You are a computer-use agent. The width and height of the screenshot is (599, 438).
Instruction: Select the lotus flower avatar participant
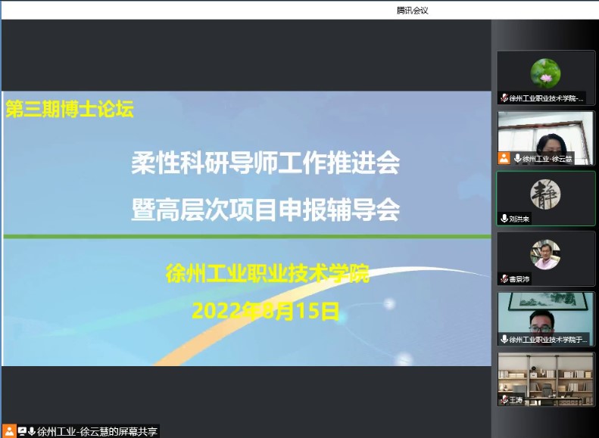[545, 73]
